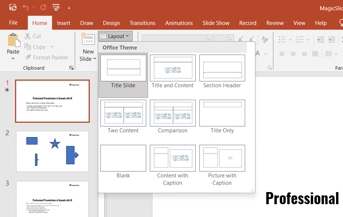Screen dimensions: 343x217
Task: Click the justify text alignment icon
Action: [x=315, y=54]
